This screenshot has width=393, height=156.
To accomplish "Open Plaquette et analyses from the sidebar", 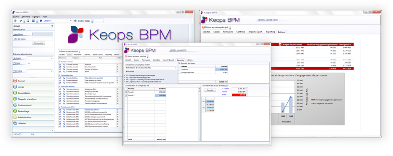I will 15,99.
